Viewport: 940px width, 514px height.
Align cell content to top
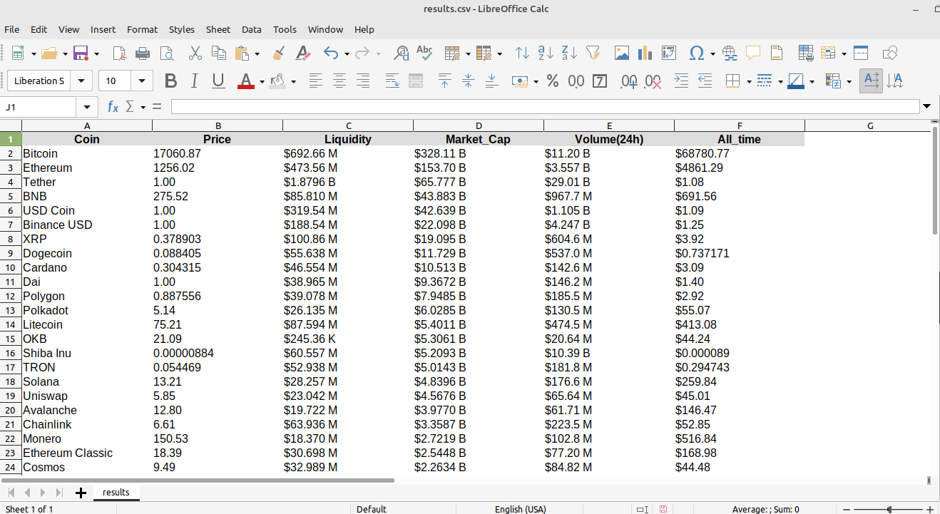(444, 81)
